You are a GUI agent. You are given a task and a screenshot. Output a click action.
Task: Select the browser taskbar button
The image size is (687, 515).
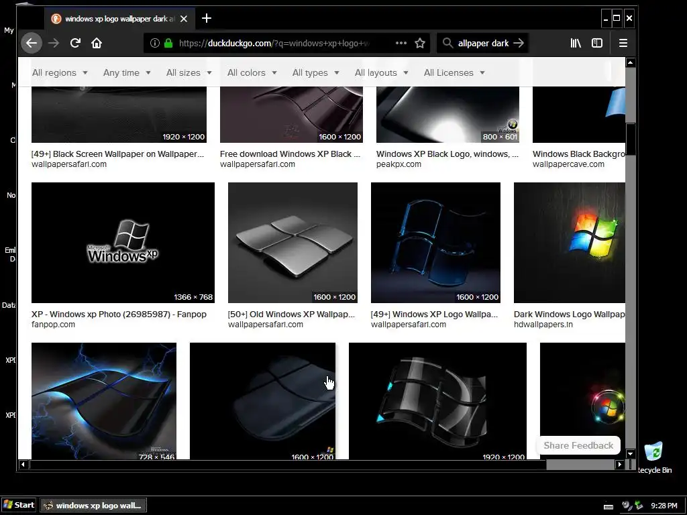[93, 506]
